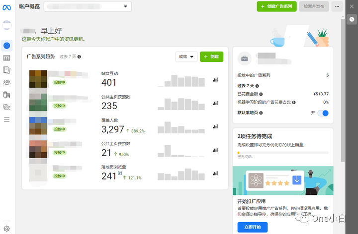Click the 投放中的广告系列 label
Viewport: 358px width, 234px height.
coord(254,75)
